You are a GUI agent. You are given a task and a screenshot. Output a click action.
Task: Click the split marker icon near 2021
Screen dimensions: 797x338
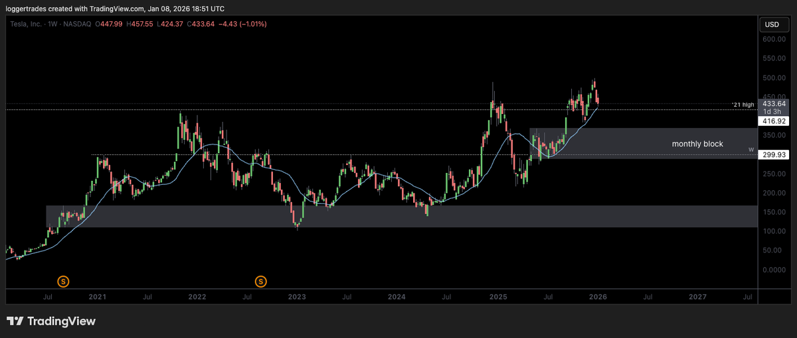pyautogui.click(x=63, y=281)
